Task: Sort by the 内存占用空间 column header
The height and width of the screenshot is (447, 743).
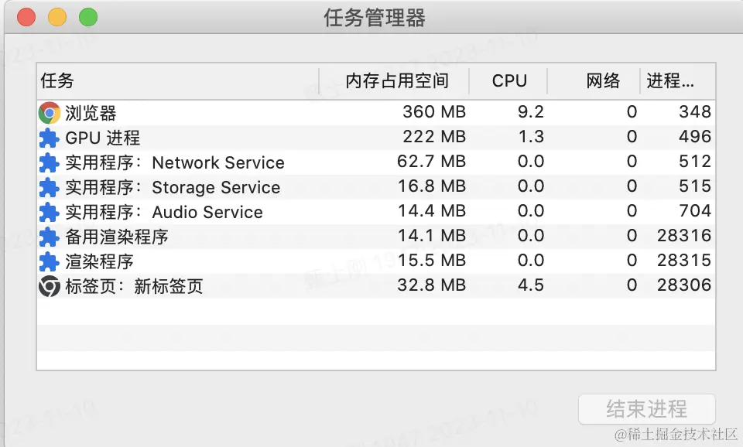Action: tap(396, 81)
